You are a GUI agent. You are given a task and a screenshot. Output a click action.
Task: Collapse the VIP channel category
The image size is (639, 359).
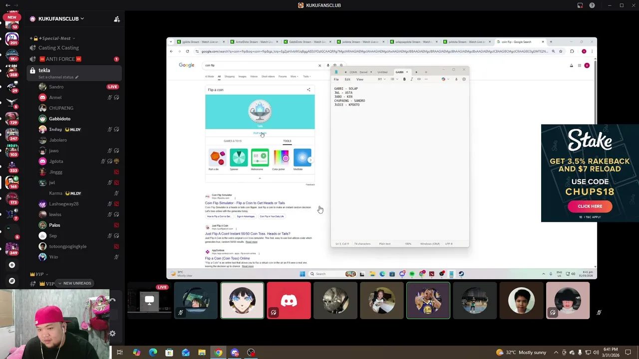[x=39, y=274]
